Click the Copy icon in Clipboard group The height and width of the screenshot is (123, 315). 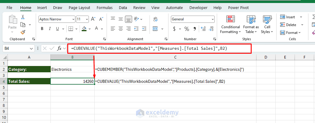tap(23, 25)
